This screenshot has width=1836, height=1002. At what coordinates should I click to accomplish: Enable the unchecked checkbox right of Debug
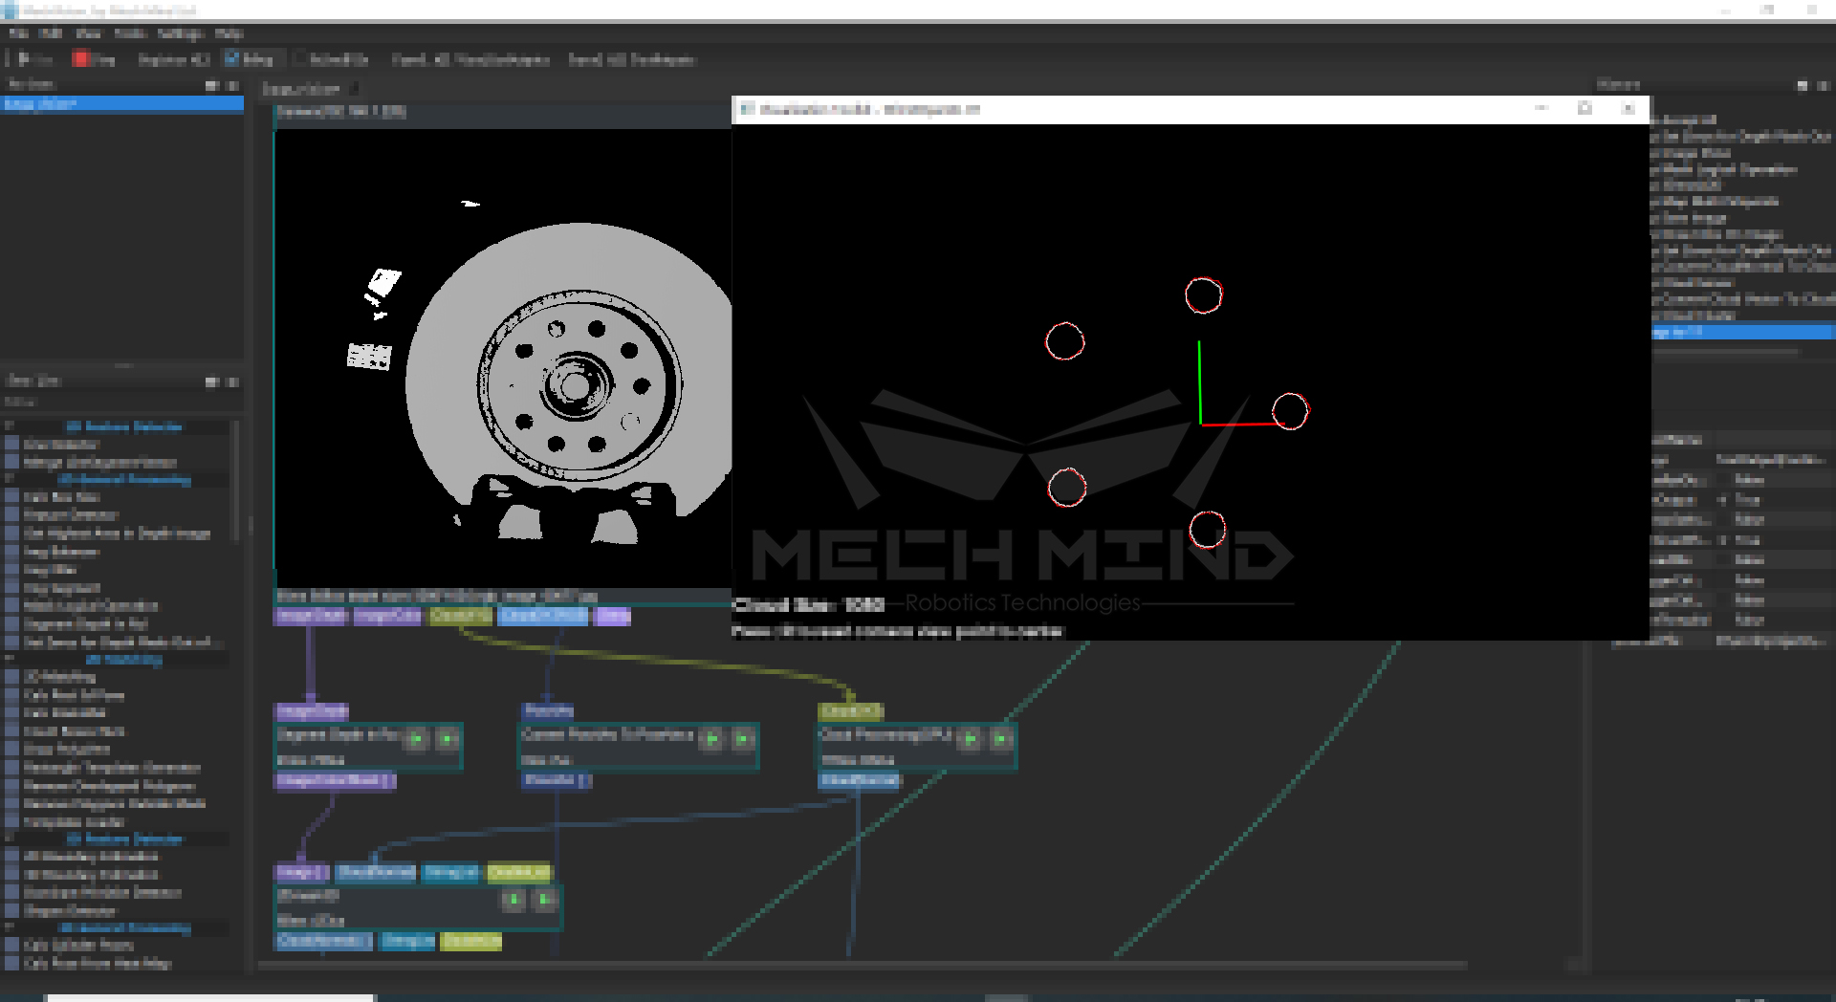(300, 59)
